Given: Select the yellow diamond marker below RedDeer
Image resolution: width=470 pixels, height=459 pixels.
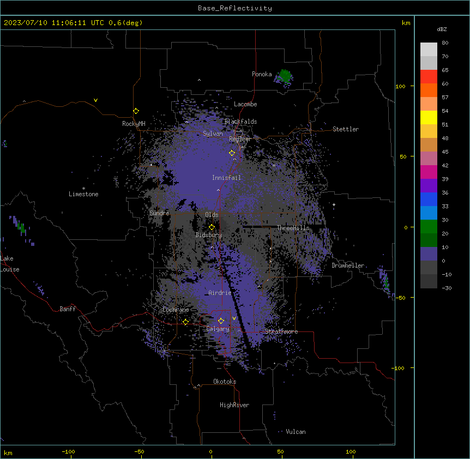Looking at the screenshot, I should click(x=232, y=153).
